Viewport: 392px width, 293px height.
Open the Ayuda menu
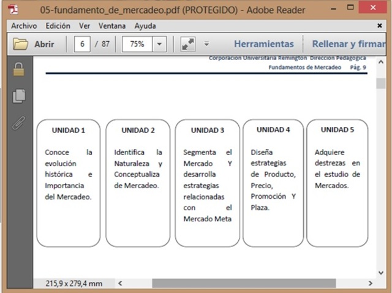pyautogui.click(x=145, y=26)
